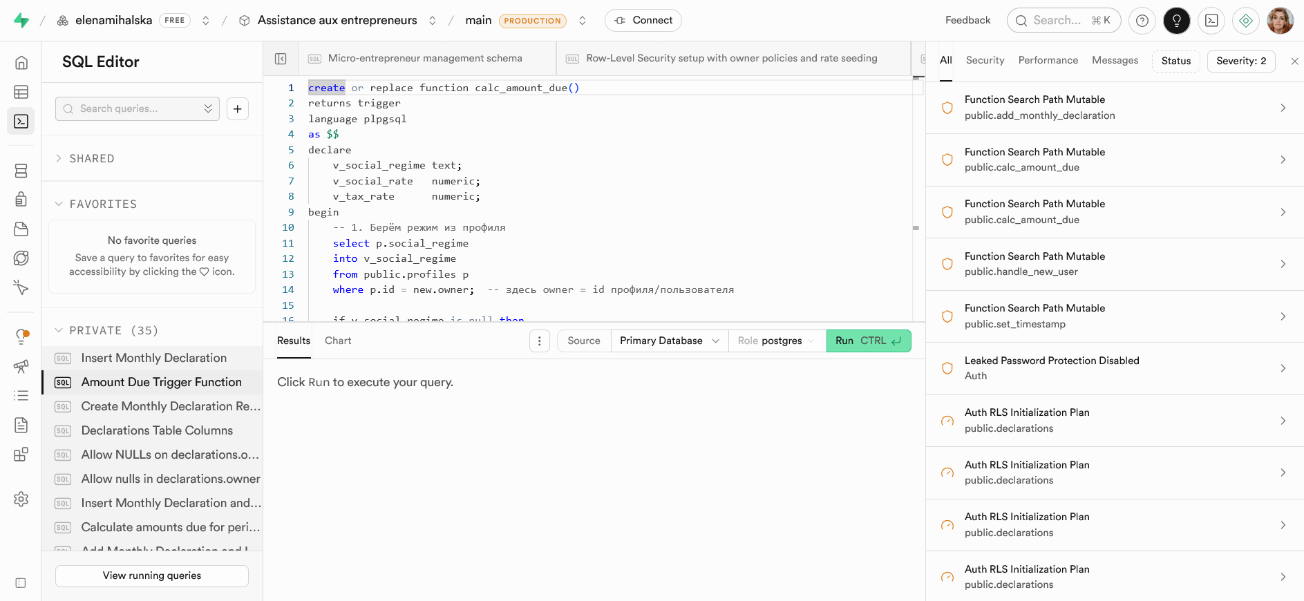Viewport: 1304px width, 601px height.
Task: Click the Connect button
Action: [643, 21]
